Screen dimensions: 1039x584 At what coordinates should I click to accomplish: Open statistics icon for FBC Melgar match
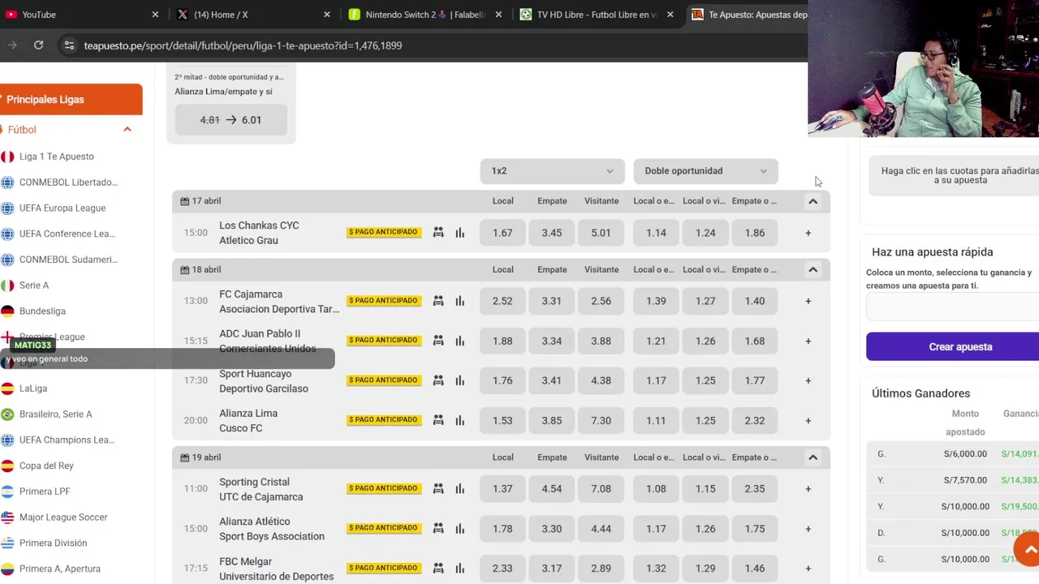point(460,568)
